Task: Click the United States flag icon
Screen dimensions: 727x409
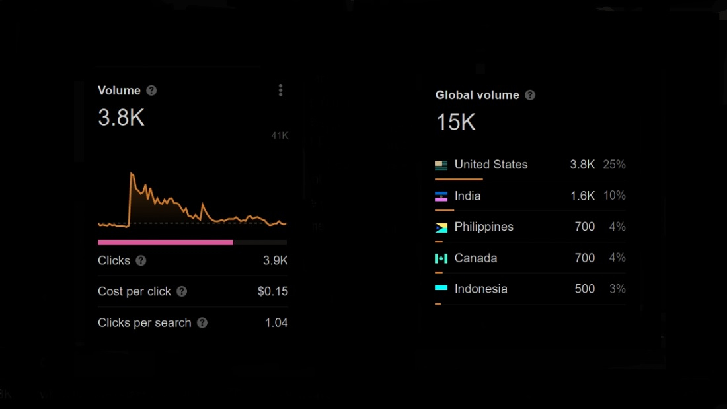Action: point(441,165)
